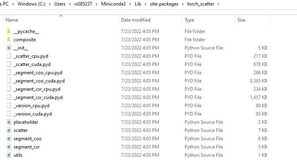The width and height of the screenshot is (297, 163).
Task: Click the utils Python file icon
Action: (x=9, y=155)
